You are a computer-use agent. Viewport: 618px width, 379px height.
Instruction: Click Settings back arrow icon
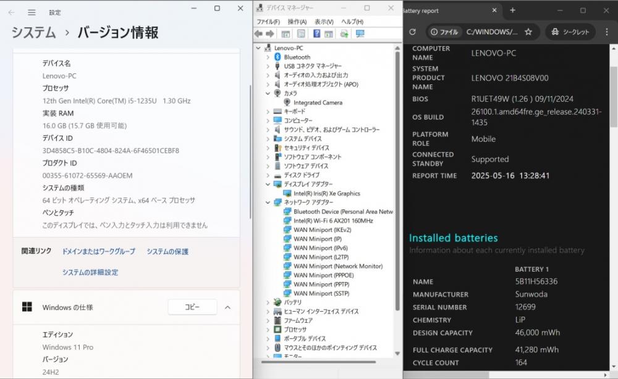(11, 12)
